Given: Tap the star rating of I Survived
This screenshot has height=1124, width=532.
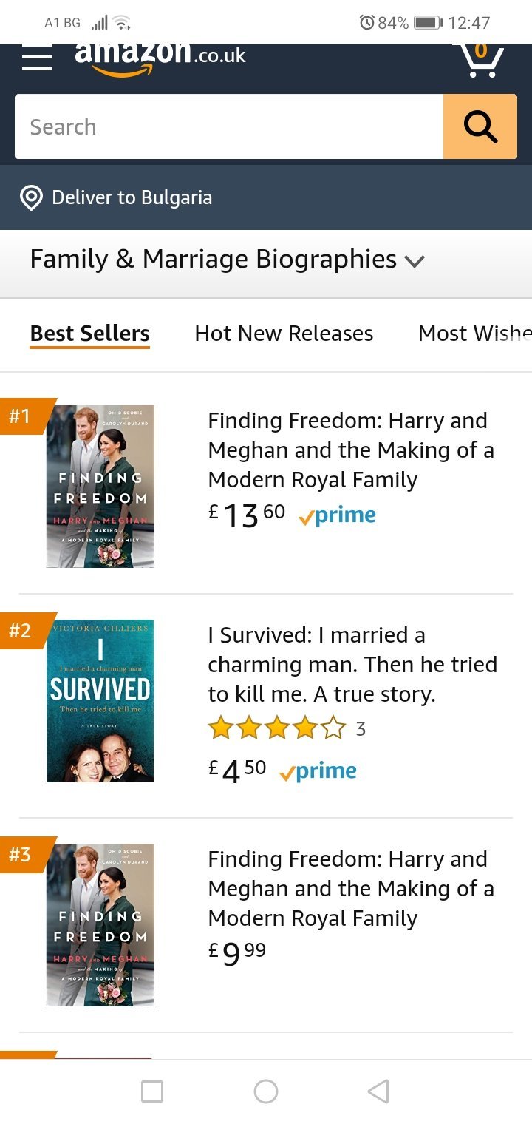Looking at the screenshot, I should (277, 729).
